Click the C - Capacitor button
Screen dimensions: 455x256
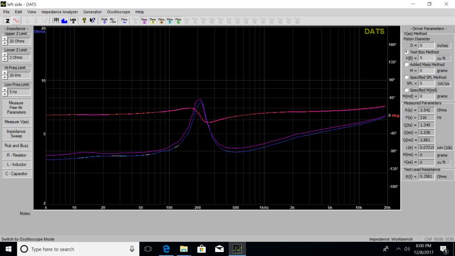(x=16, y=174)
